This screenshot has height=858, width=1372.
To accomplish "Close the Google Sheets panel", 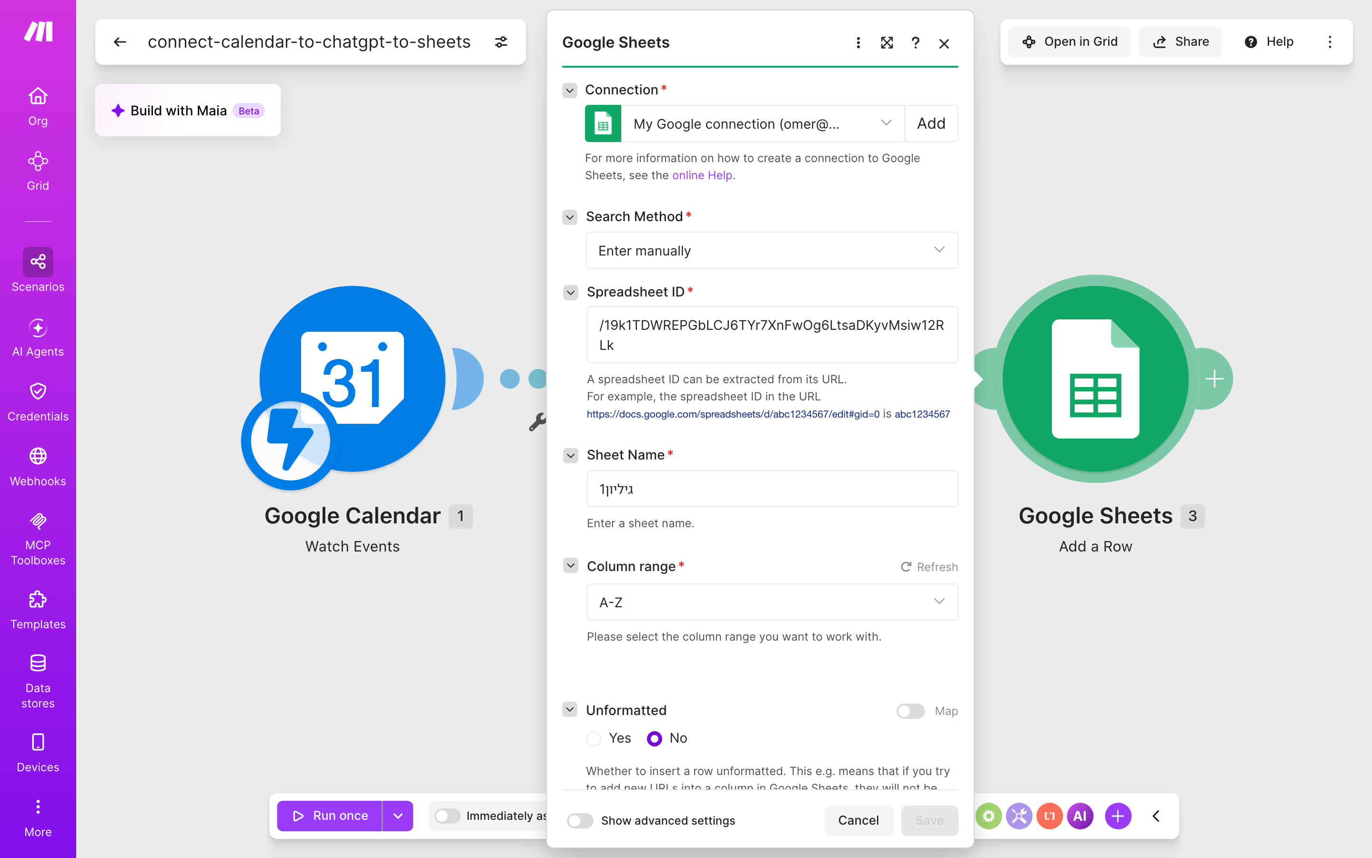I will tap(944, 44).
